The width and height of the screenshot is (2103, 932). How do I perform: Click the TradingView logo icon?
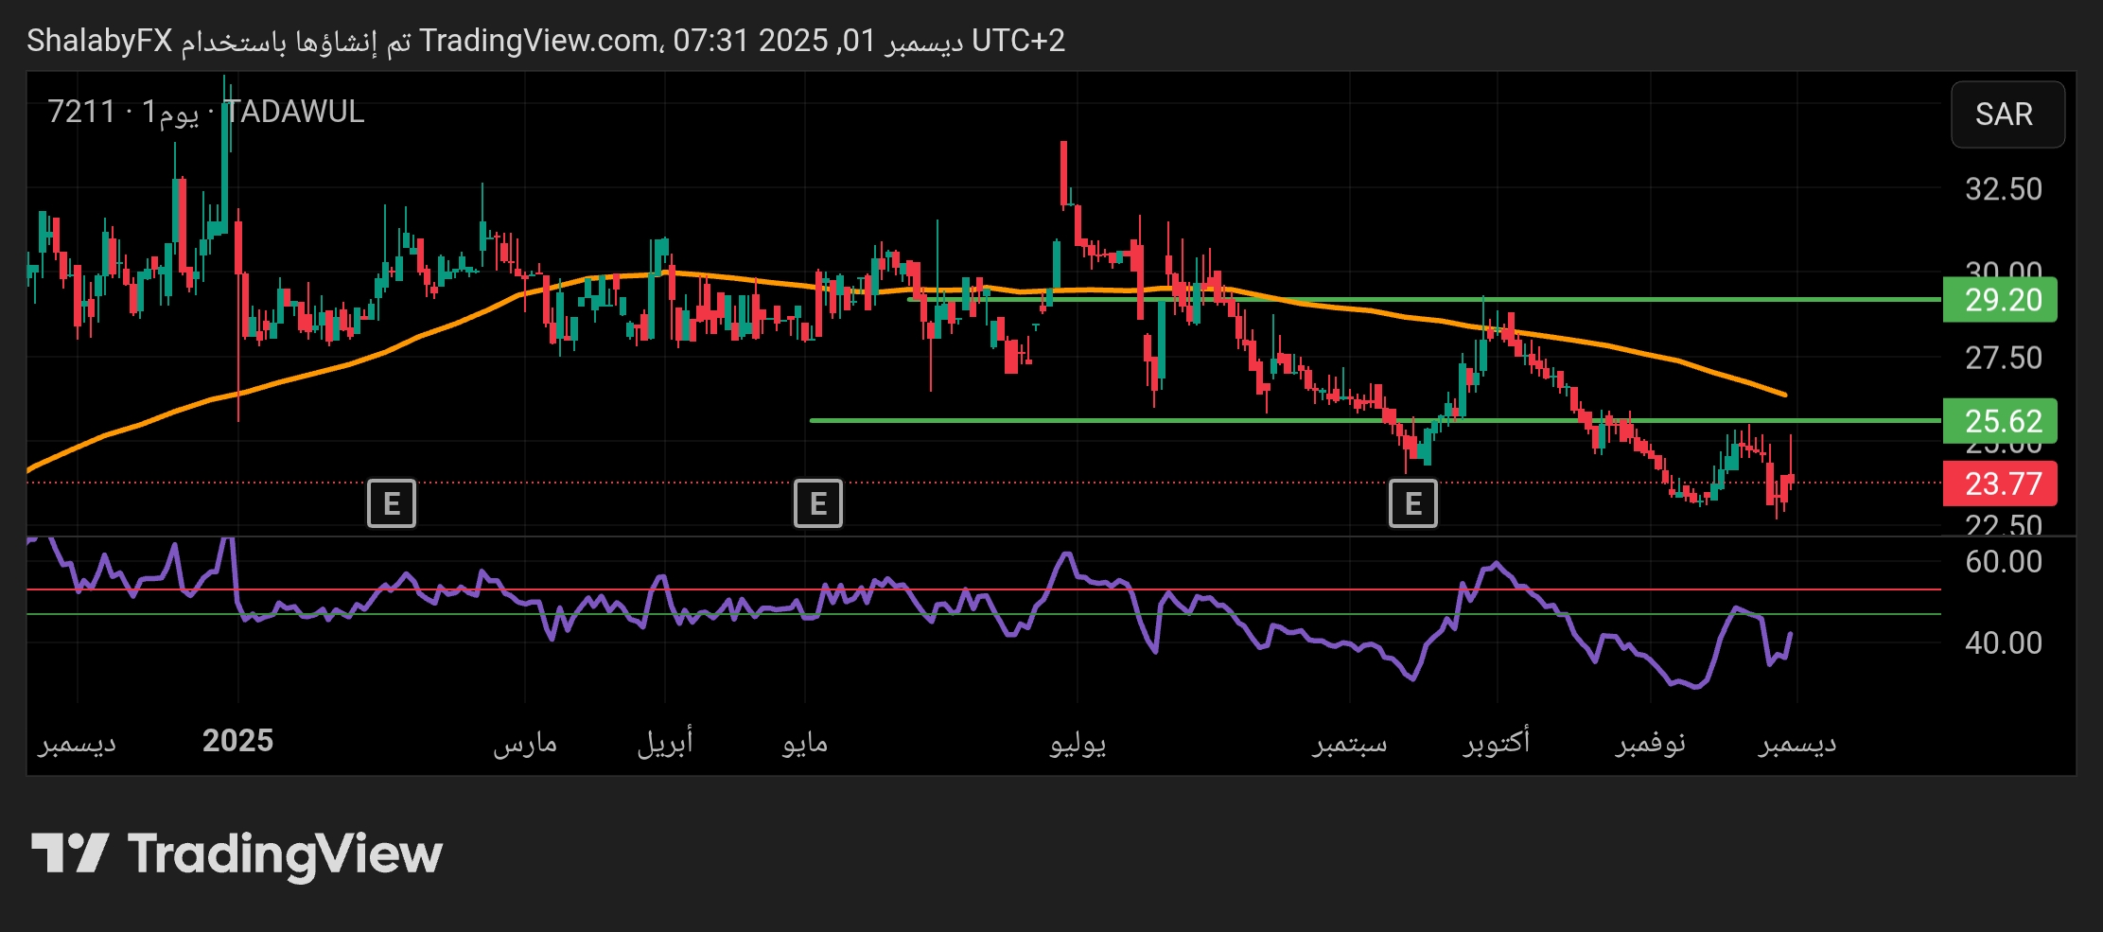(70, 853)
